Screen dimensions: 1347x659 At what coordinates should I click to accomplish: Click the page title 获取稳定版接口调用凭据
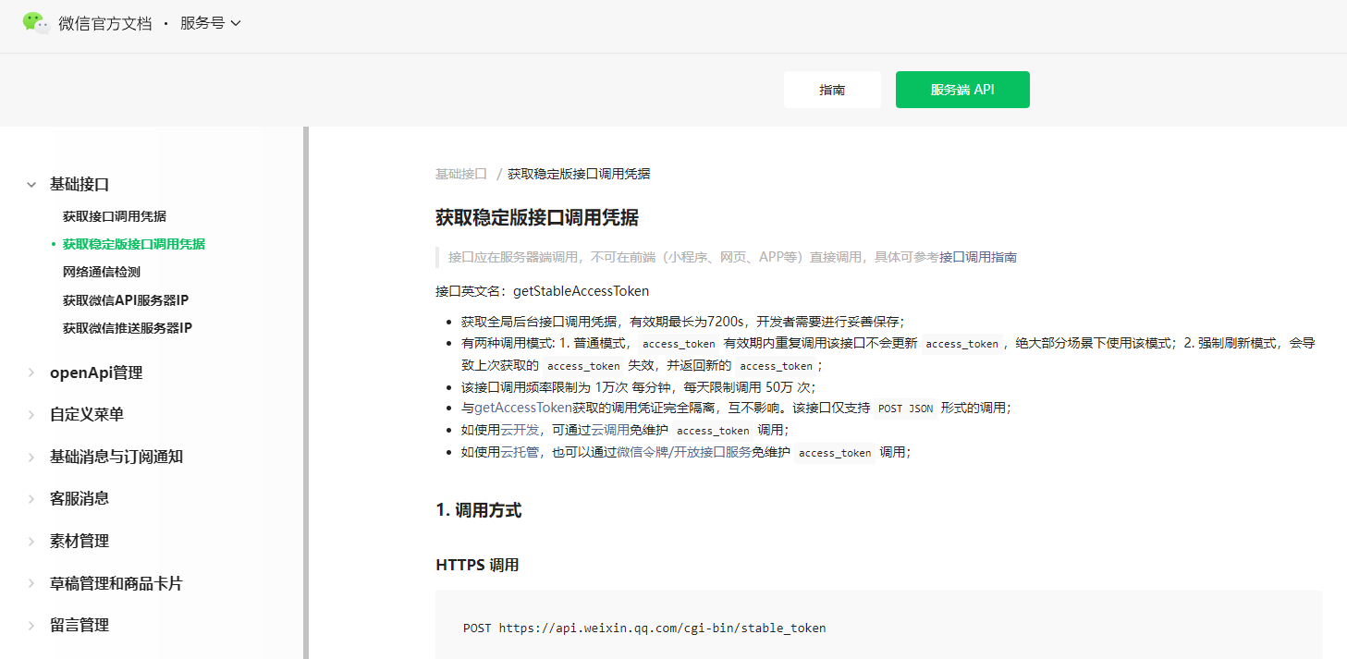tap(537, 218)
